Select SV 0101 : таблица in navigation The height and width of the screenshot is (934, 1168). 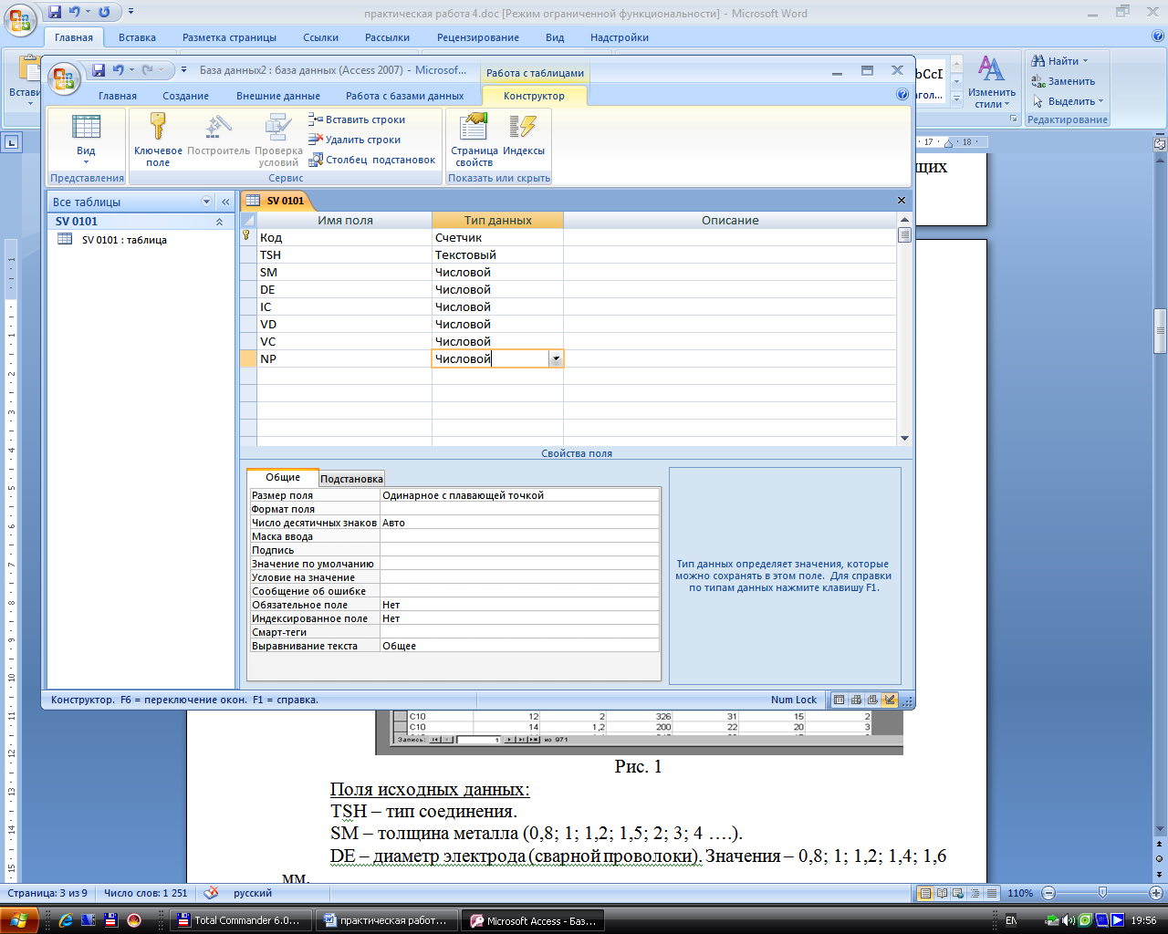(124, 240)
